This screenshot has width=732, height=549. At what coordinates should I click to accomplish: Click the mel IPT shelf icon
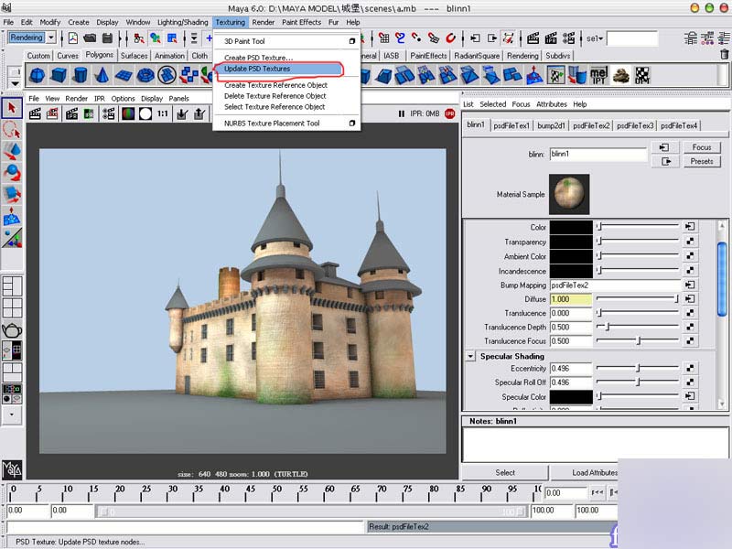pyautogui.click(x=598, y=75)
